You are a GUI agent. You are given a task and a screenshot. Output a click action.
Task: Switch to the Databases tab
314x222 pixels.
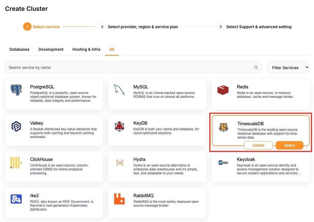point(19,49)
